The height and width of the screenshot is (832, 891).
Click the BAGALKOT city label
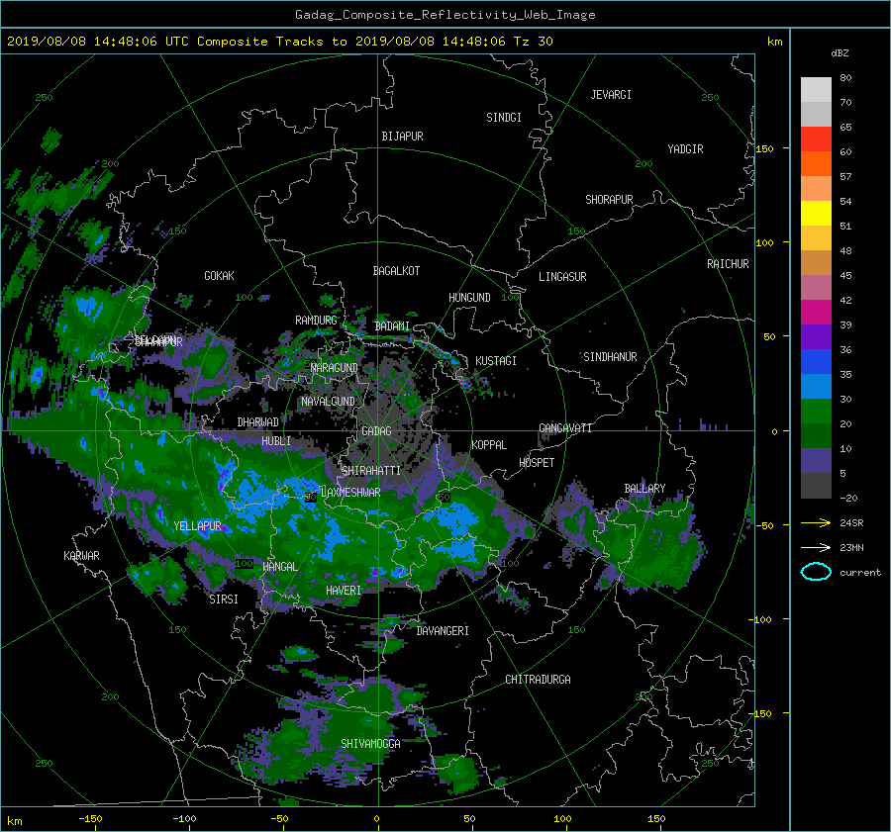[x=396, y=271]
